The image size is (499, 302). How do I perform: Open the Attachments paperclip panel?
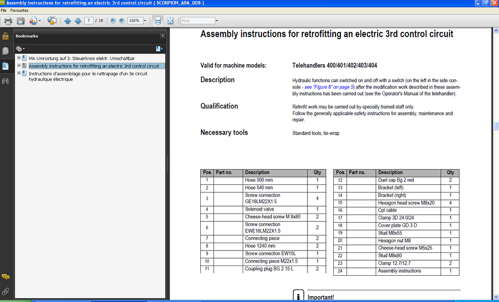click(6, 291)
